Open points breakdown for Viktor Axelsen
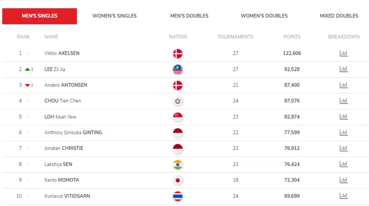 pyautogui.click(x=343, y=53)
